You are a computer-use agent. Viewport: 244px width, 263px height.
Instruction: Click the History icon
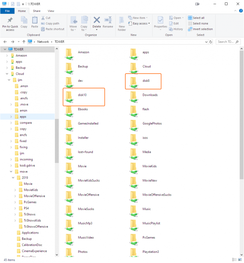coord(171,29)
